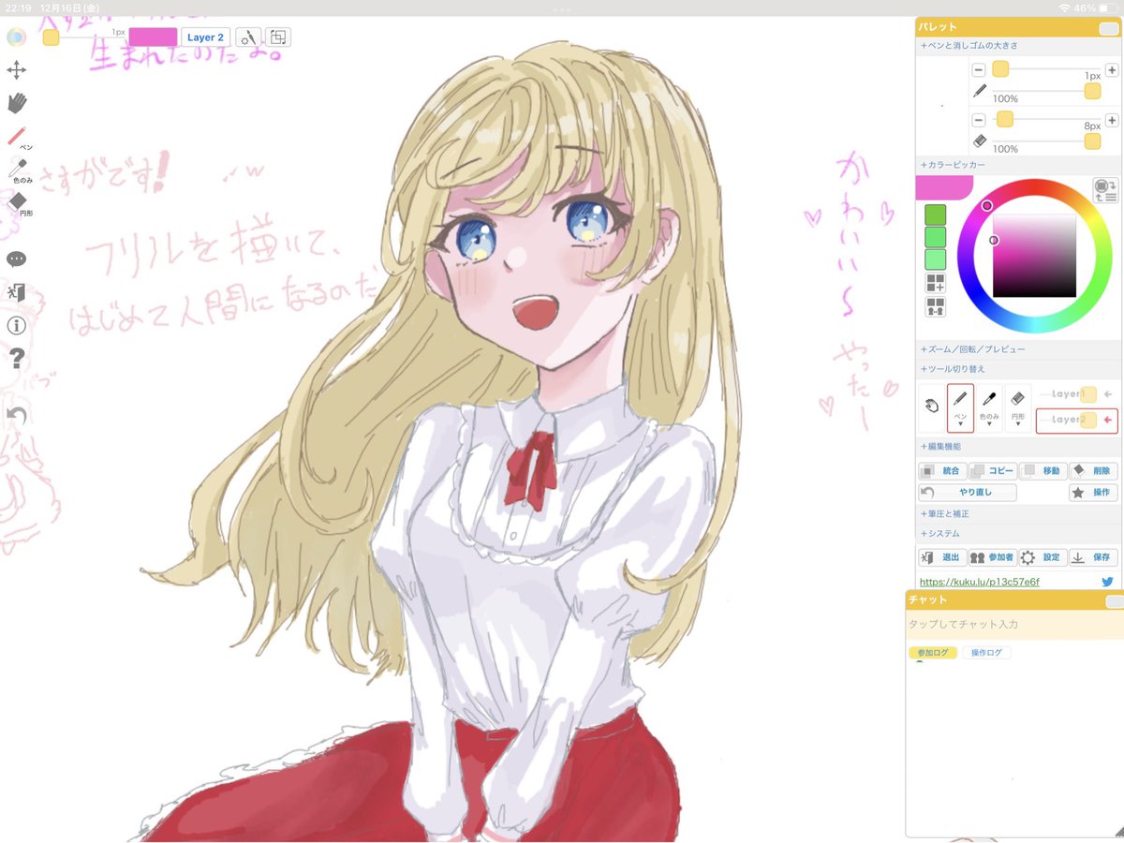Increase pen size with its plus button

pos(1112,69)
